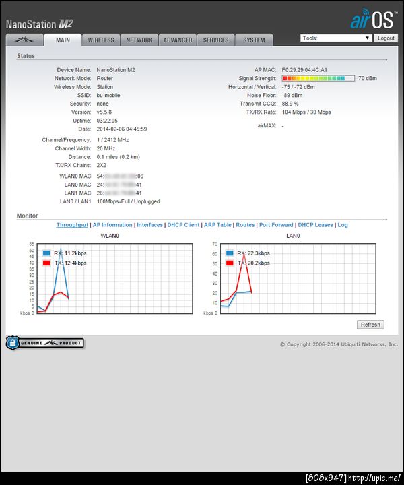Viewport: 404px width, 485px height.
Task: Go to the ADVANCED tab
Action: pos(178,40)
